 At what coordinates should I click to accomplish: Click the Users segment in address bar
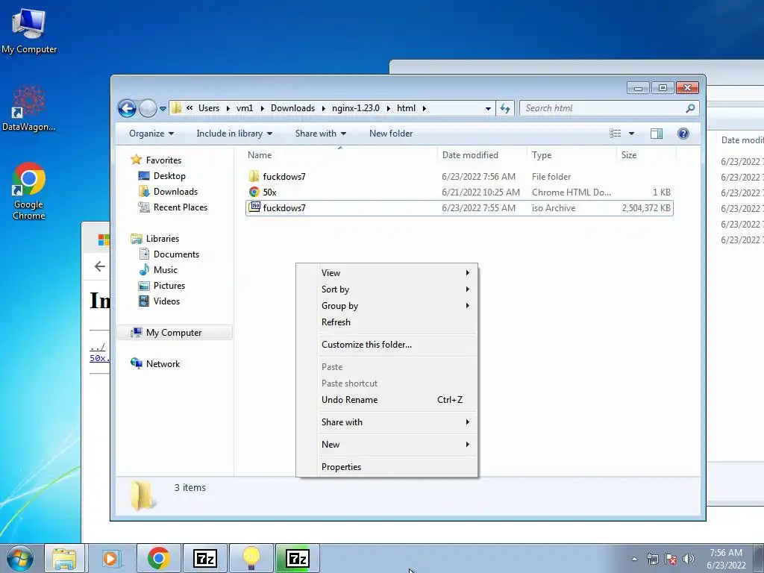tap(209, 108)
